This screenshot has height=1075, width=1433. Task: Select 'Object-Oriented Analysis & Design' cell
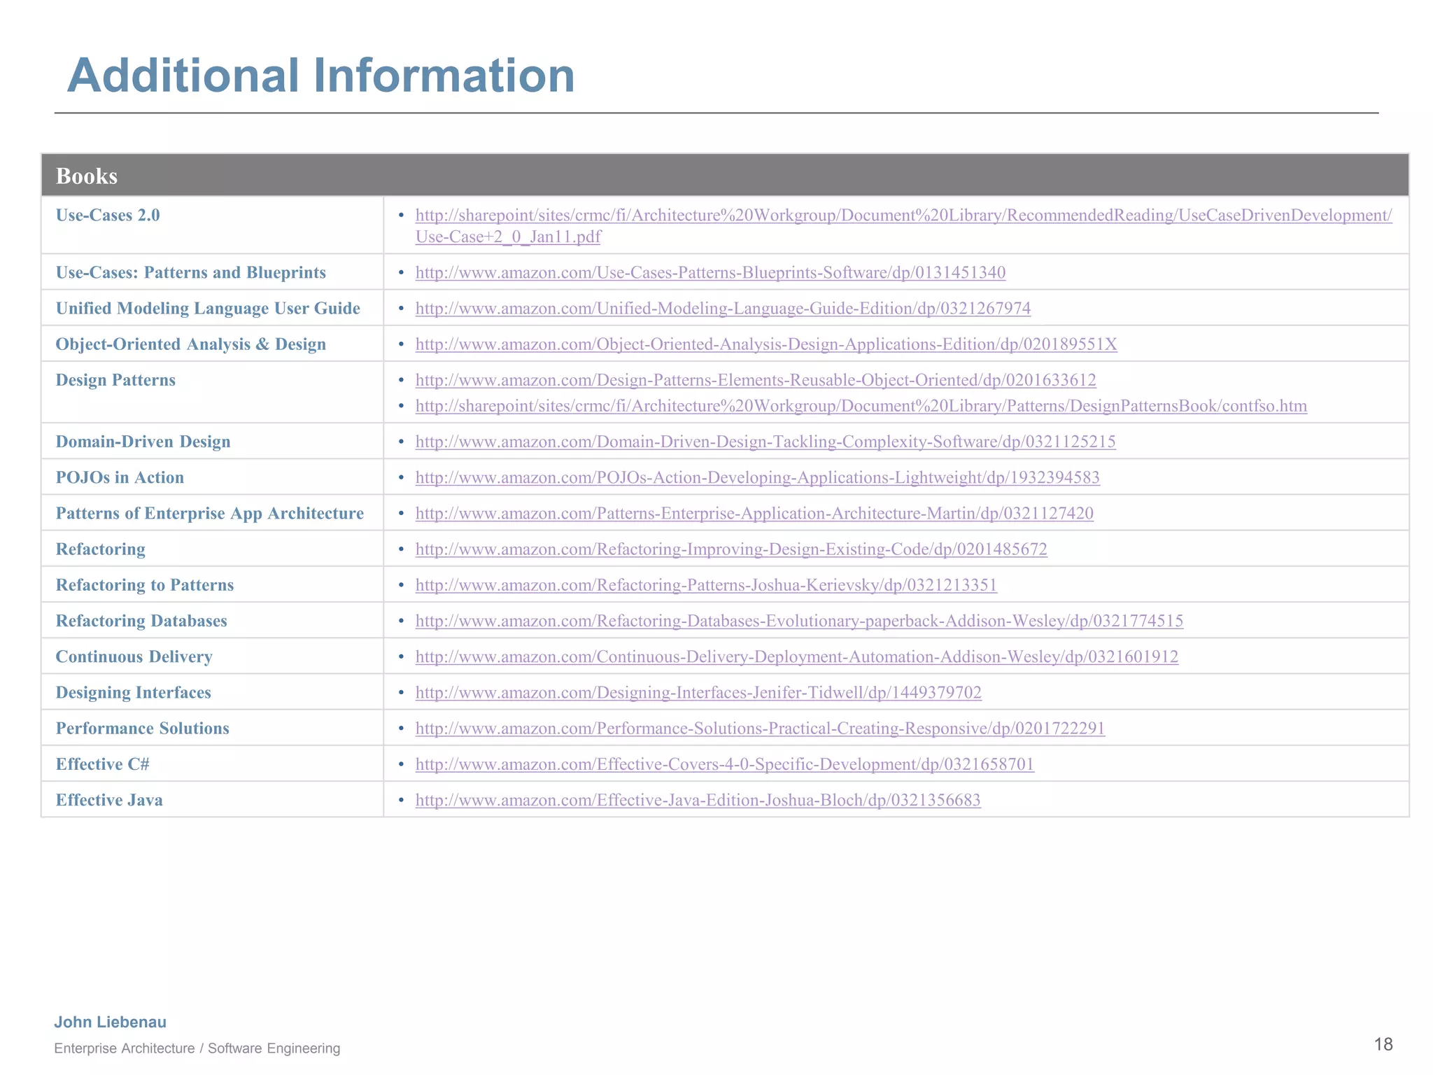[212, 344]
